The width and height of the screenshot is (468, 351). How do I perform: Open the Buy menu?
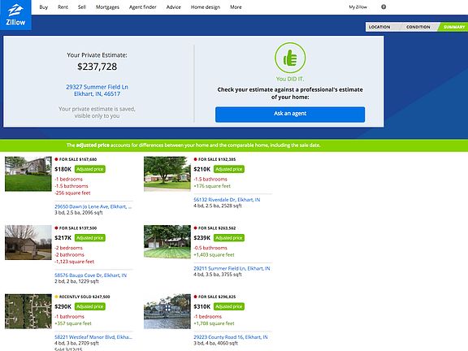[44, 7]
